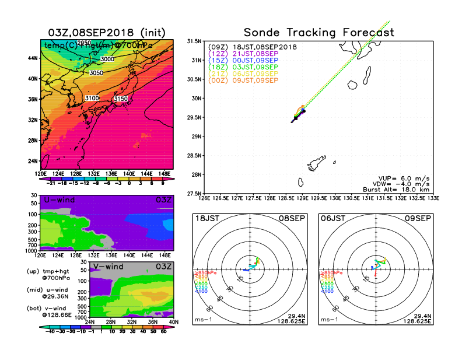Click the 'V-wind' panel label

click(x=108, y=267)
